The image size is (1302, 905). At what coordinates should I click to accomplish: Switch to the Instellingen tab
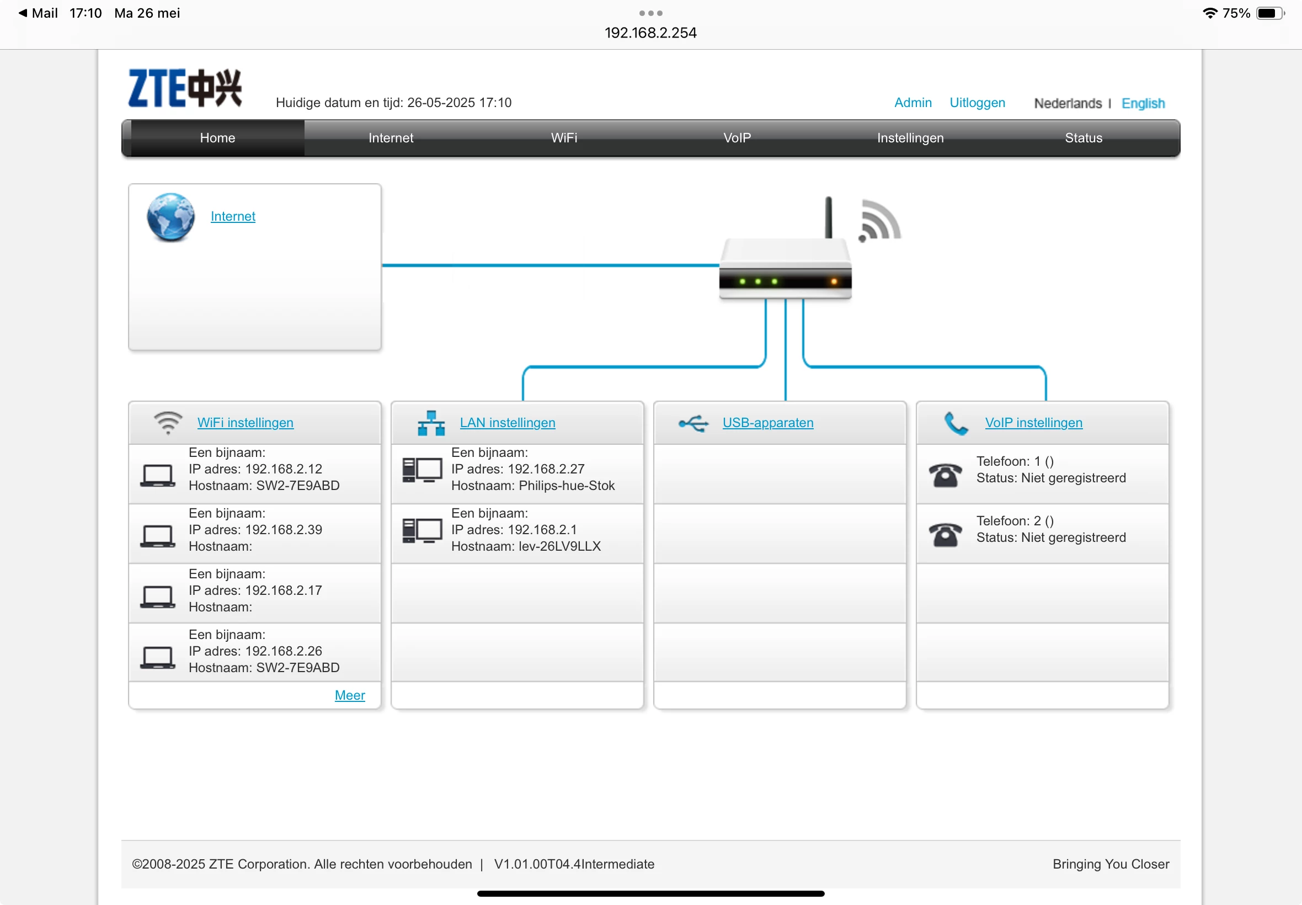click(x=910, y=138)
